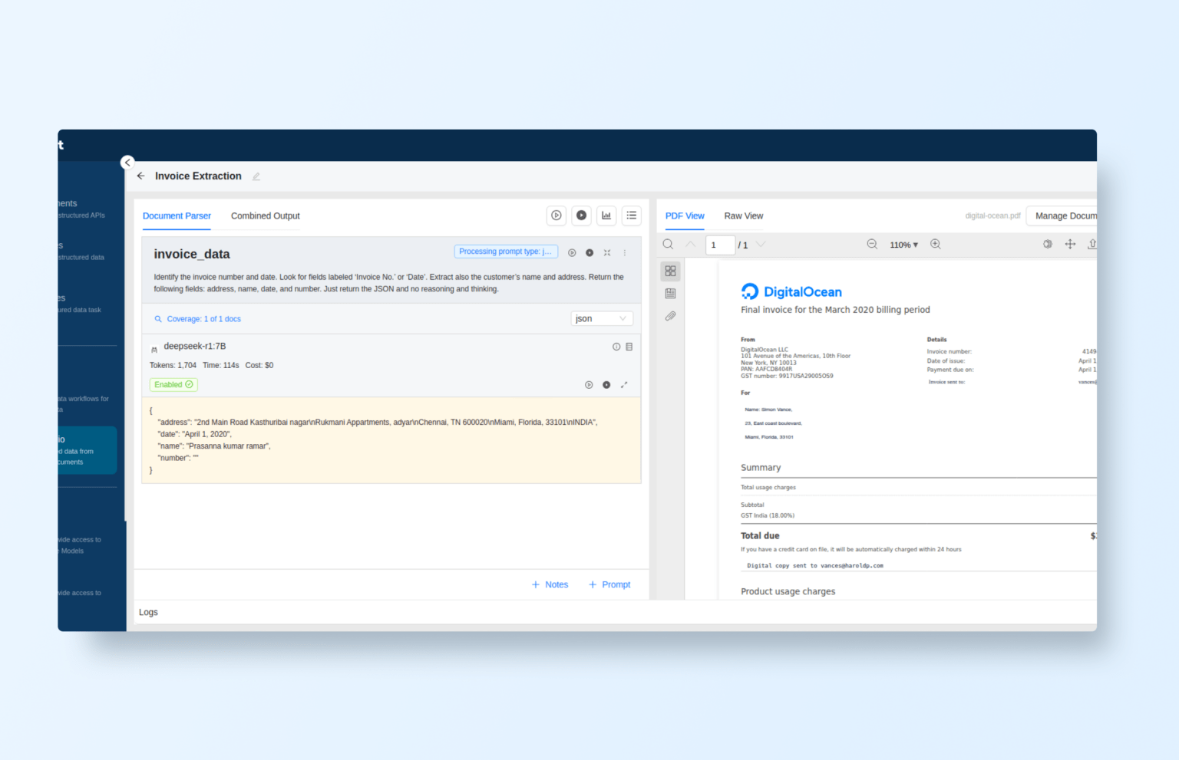Click the page number input field
This screenshot has height=760, width=1179.
pos(720,244)
